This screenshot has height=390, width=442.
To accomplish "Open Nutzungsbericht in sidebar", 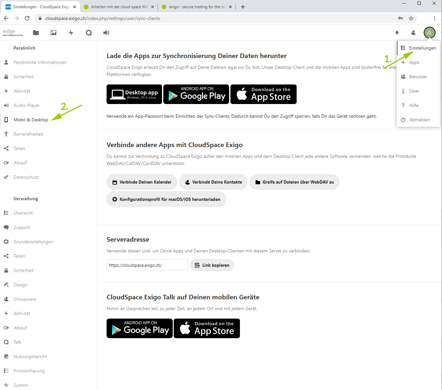I will (x=48, y=356).
